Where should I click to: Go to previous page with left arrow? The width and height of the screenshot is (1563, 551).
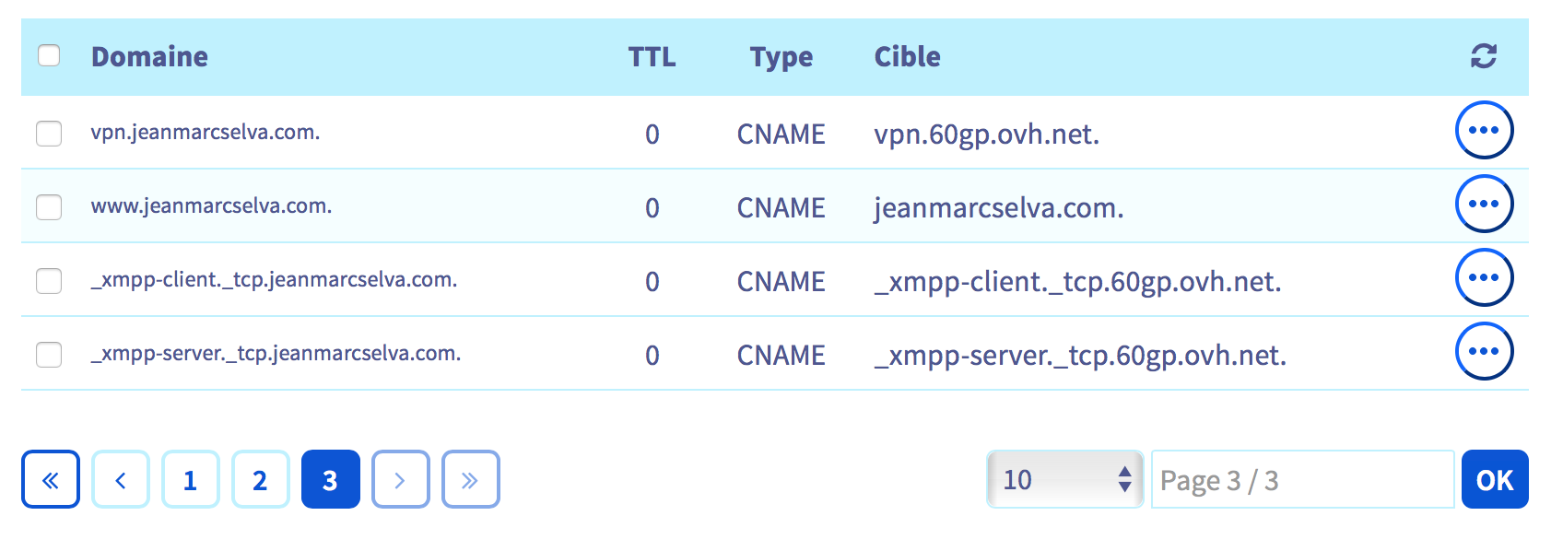[x=121, y=479]
